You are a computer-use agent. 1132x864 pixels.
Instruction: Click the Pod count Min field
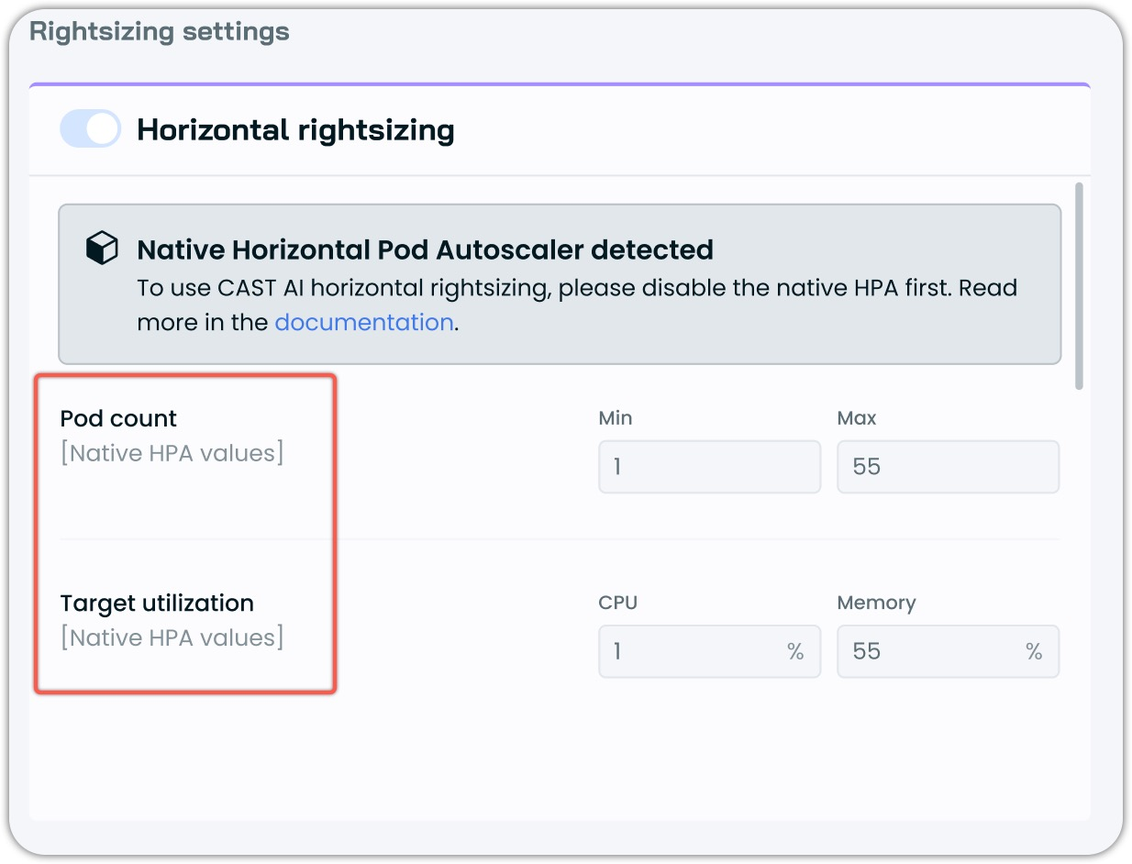[708, 467]
